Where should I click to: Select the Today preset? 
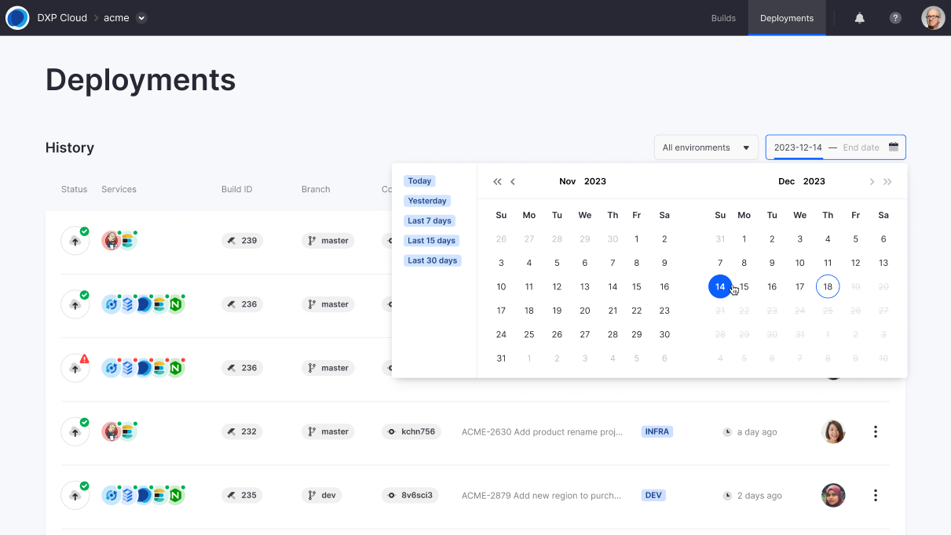(x=419, y=181)
